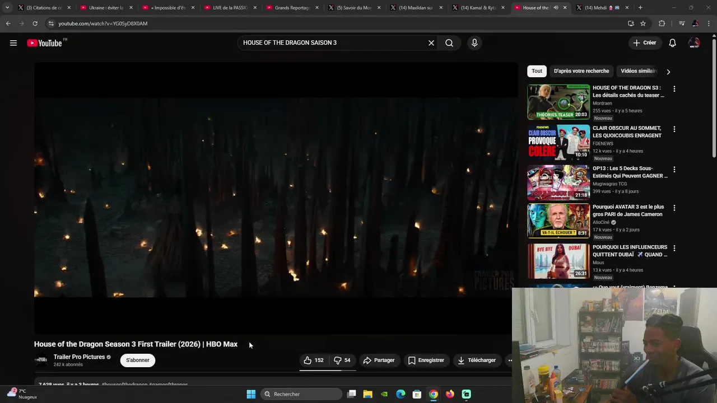The image size is (717, 403).
Task: Click the Partager share button
Action: point(379,360)
